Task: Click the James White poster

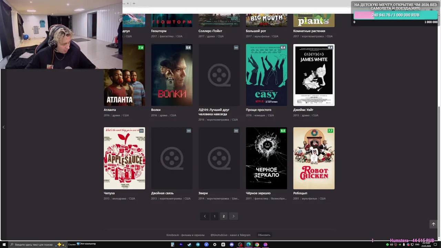Action: [314, 75]
